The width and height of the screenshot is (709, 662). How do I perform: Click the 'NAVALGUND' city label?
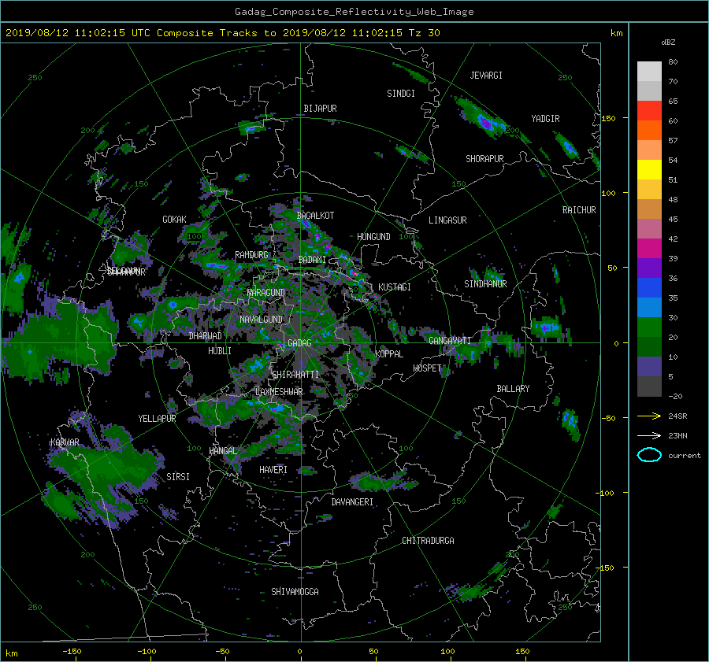point(261,320)
